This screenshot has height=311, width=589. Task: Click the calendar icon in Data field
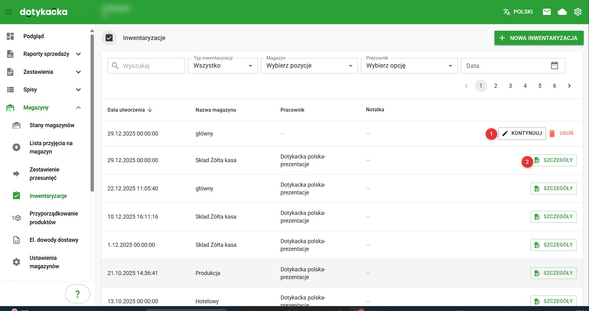[x=554, y=65]
